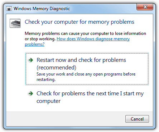
Task: Close the Windows Memory Diagnostic dialog
Action: pyautogui.click(x=145, y=7)
